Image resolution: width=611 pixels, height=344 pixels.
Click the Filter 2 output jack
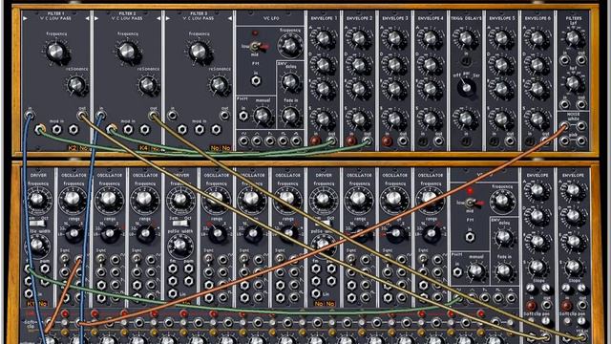154,116
